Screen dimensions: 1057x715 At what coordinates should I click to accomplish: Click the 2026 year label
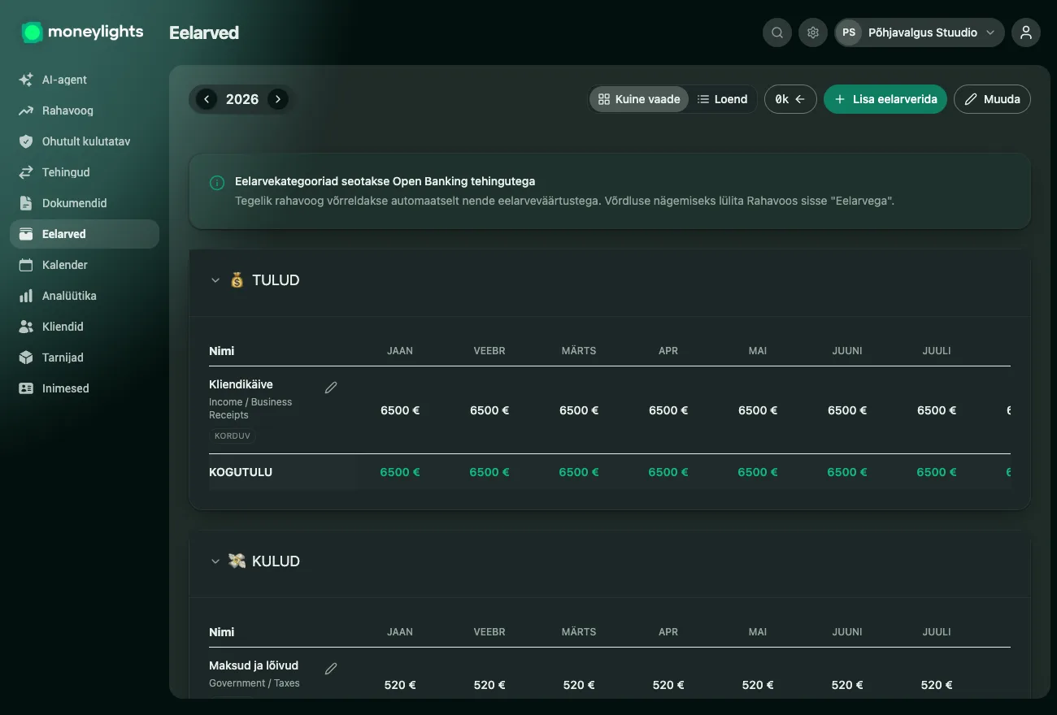[x=242, y=99]
